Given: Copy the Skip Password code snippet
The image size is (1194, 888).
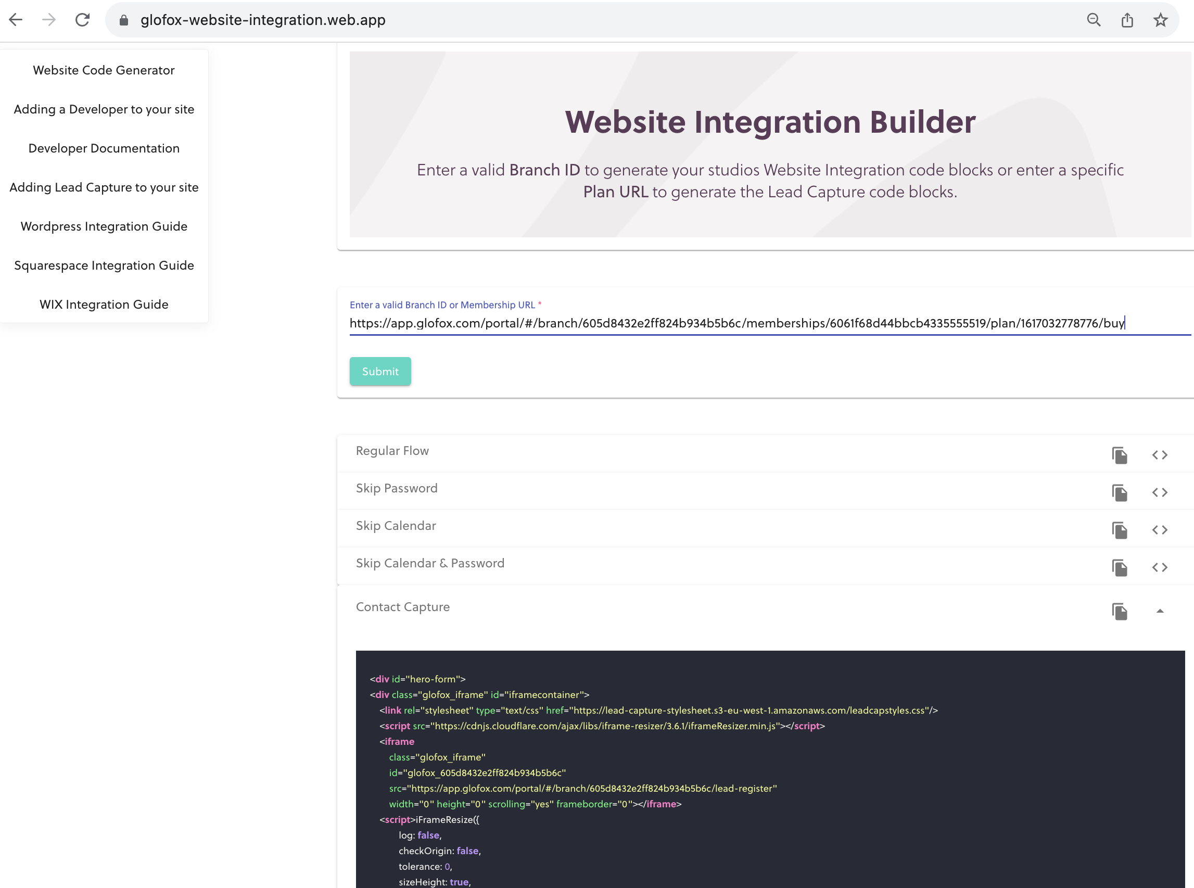Looking at the screenshot, I should click(x=1119, y=492).
